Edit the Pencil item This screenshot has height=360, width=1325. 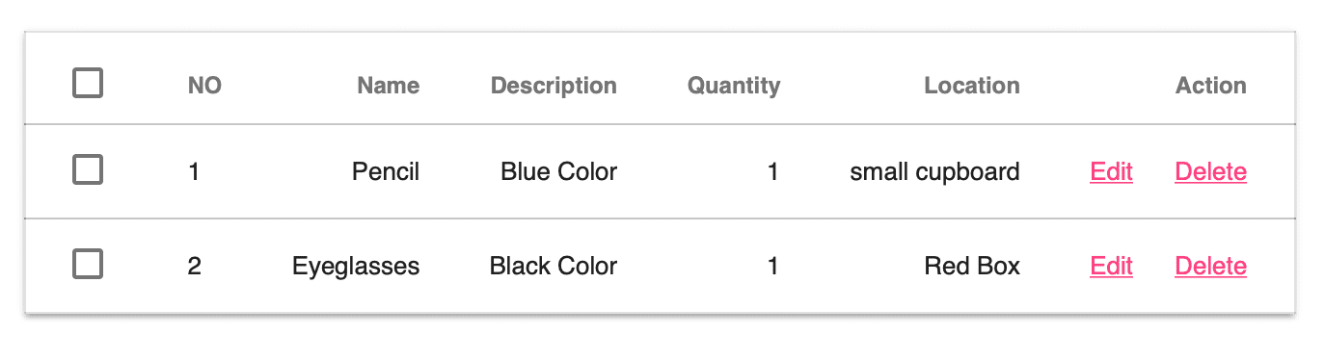pos(1111,171)
